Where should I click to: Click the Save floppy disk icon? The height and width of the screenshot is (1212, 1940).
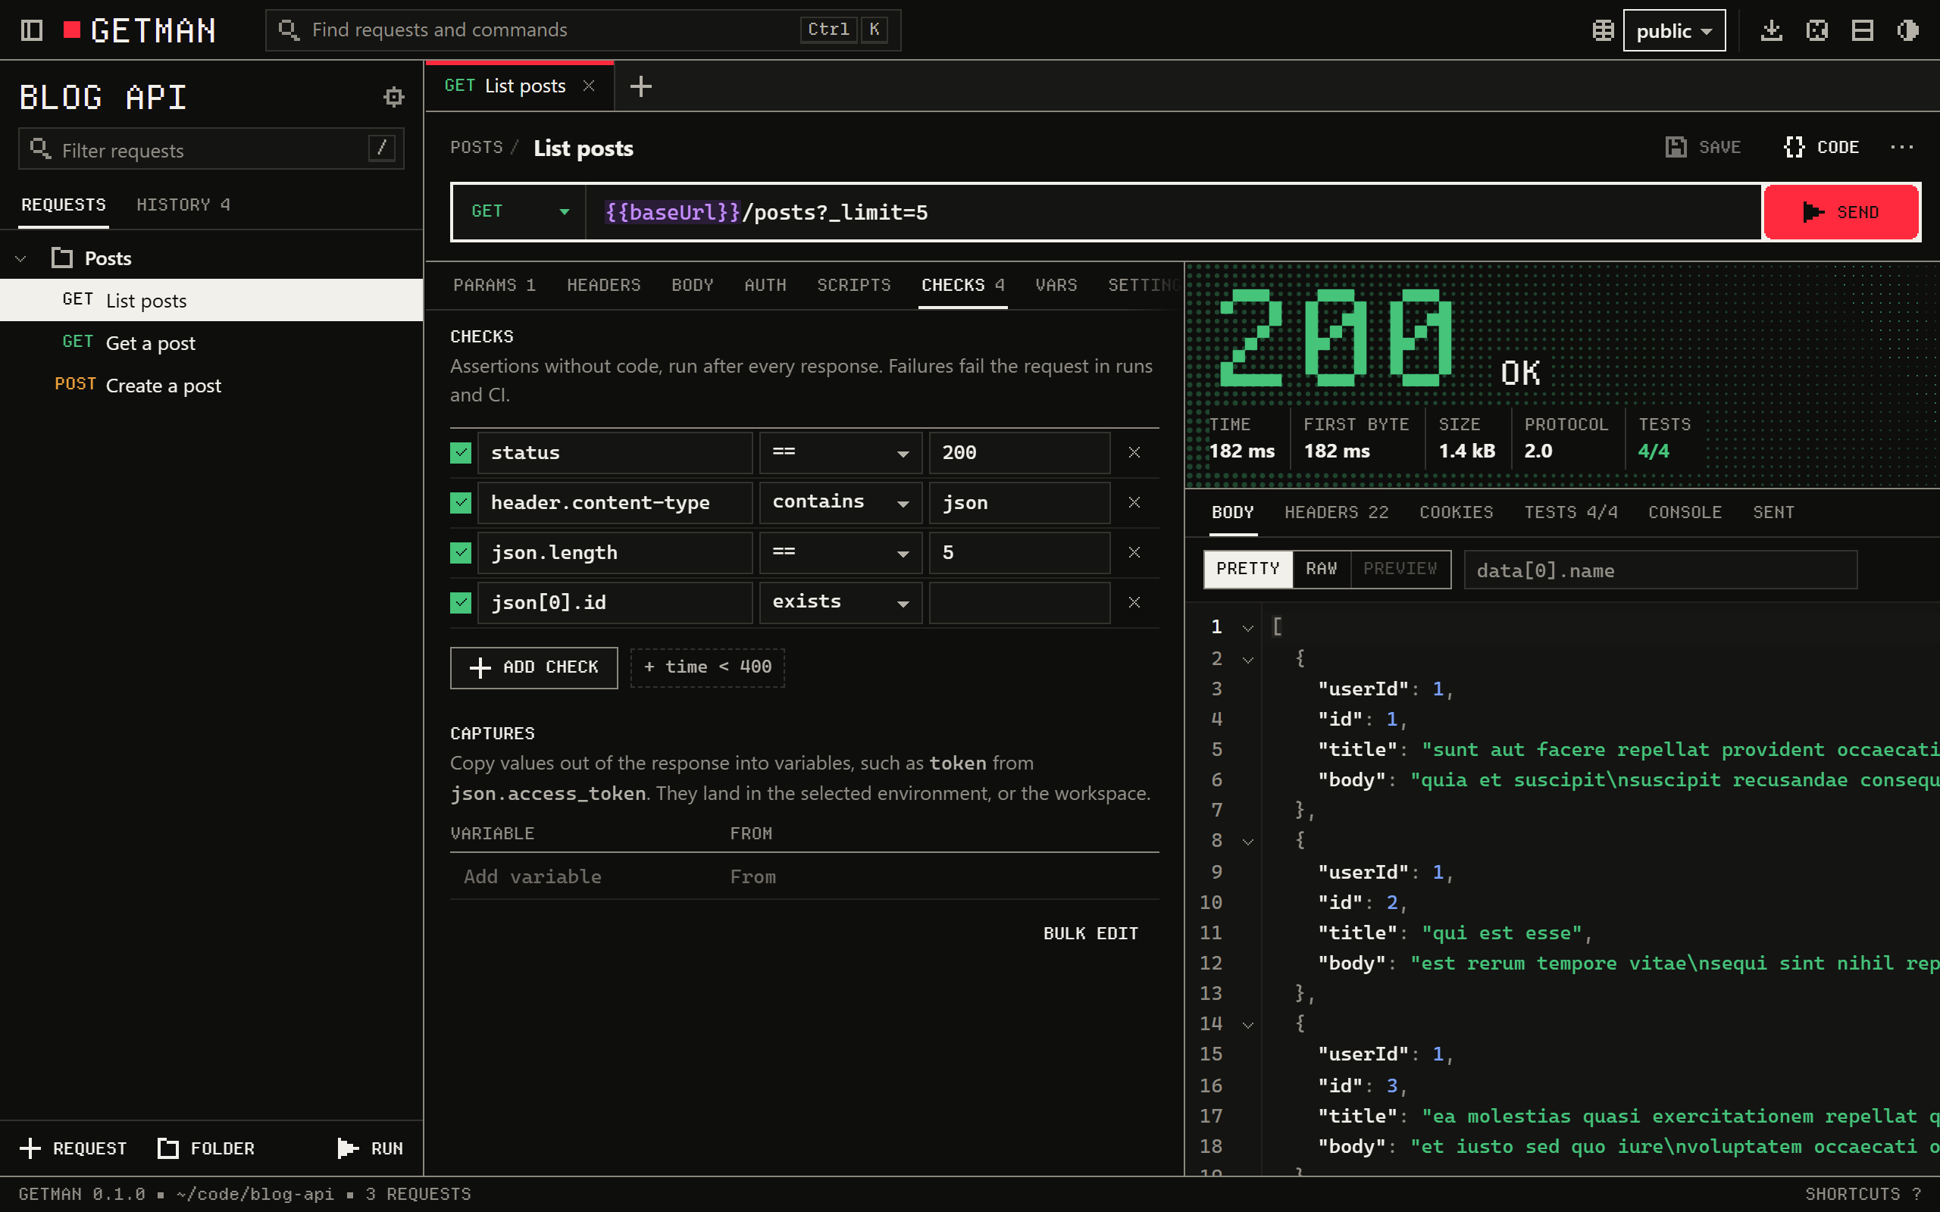coord(1676,147)
